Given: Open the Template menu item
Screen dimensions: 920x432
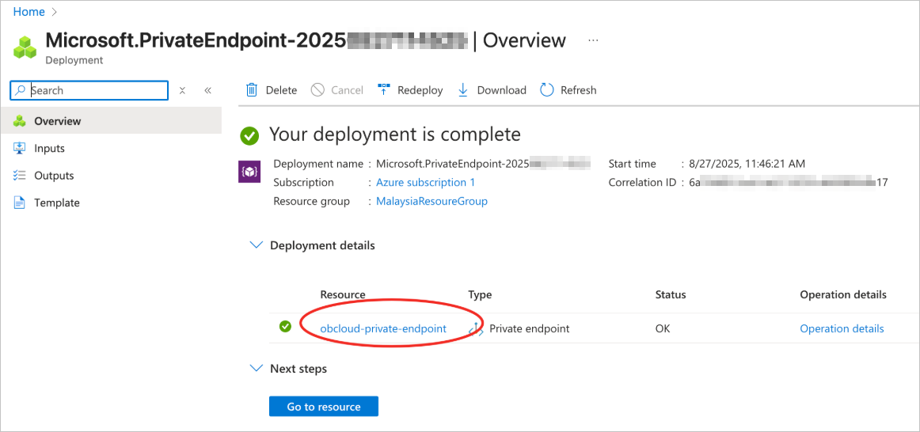Looking at the screenshot, I should [x=56, y=203].
